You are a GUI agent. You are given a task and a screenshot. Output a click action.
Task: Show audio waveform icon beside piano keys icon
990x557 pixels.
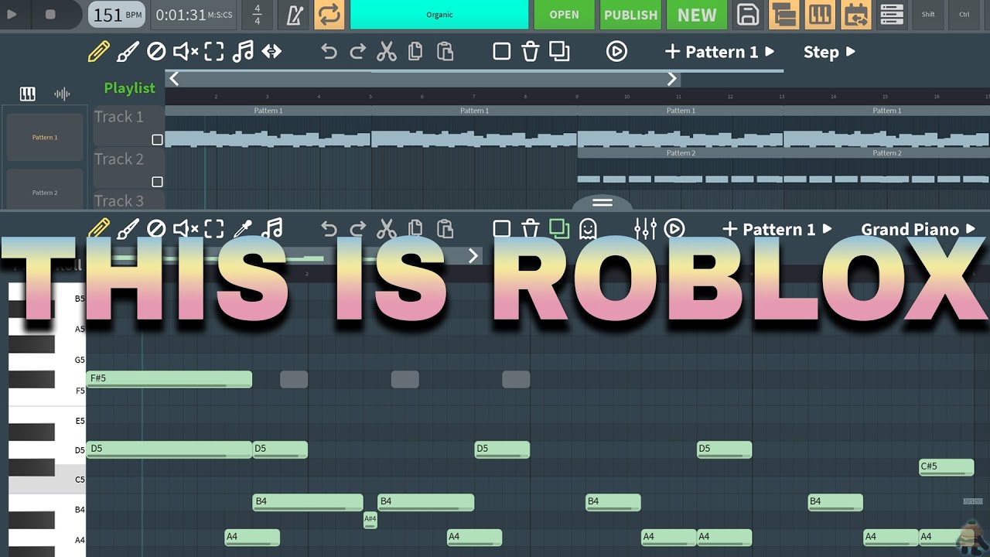(x=62, y=94)
